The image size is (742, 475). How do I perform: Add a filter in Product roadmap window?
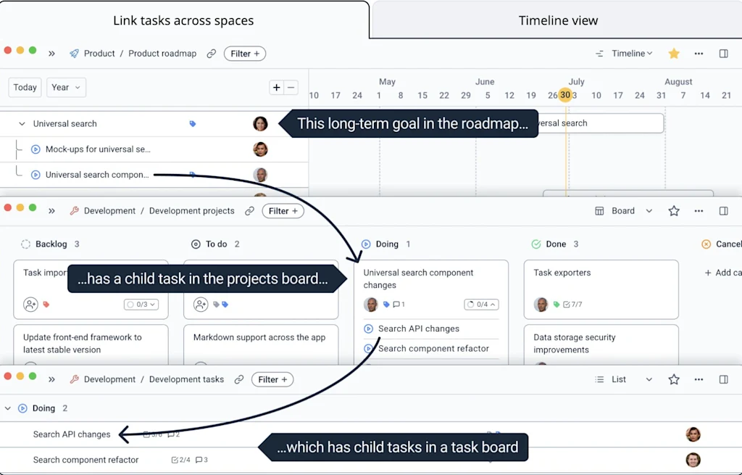point(245,54)
